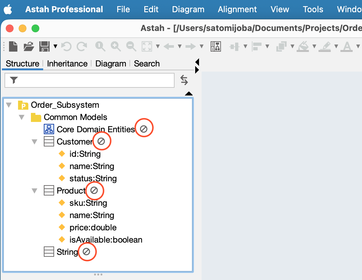This screenshot has height=280, width=362.
Task: Undo the last action
Action: click(x=66, y=46)
